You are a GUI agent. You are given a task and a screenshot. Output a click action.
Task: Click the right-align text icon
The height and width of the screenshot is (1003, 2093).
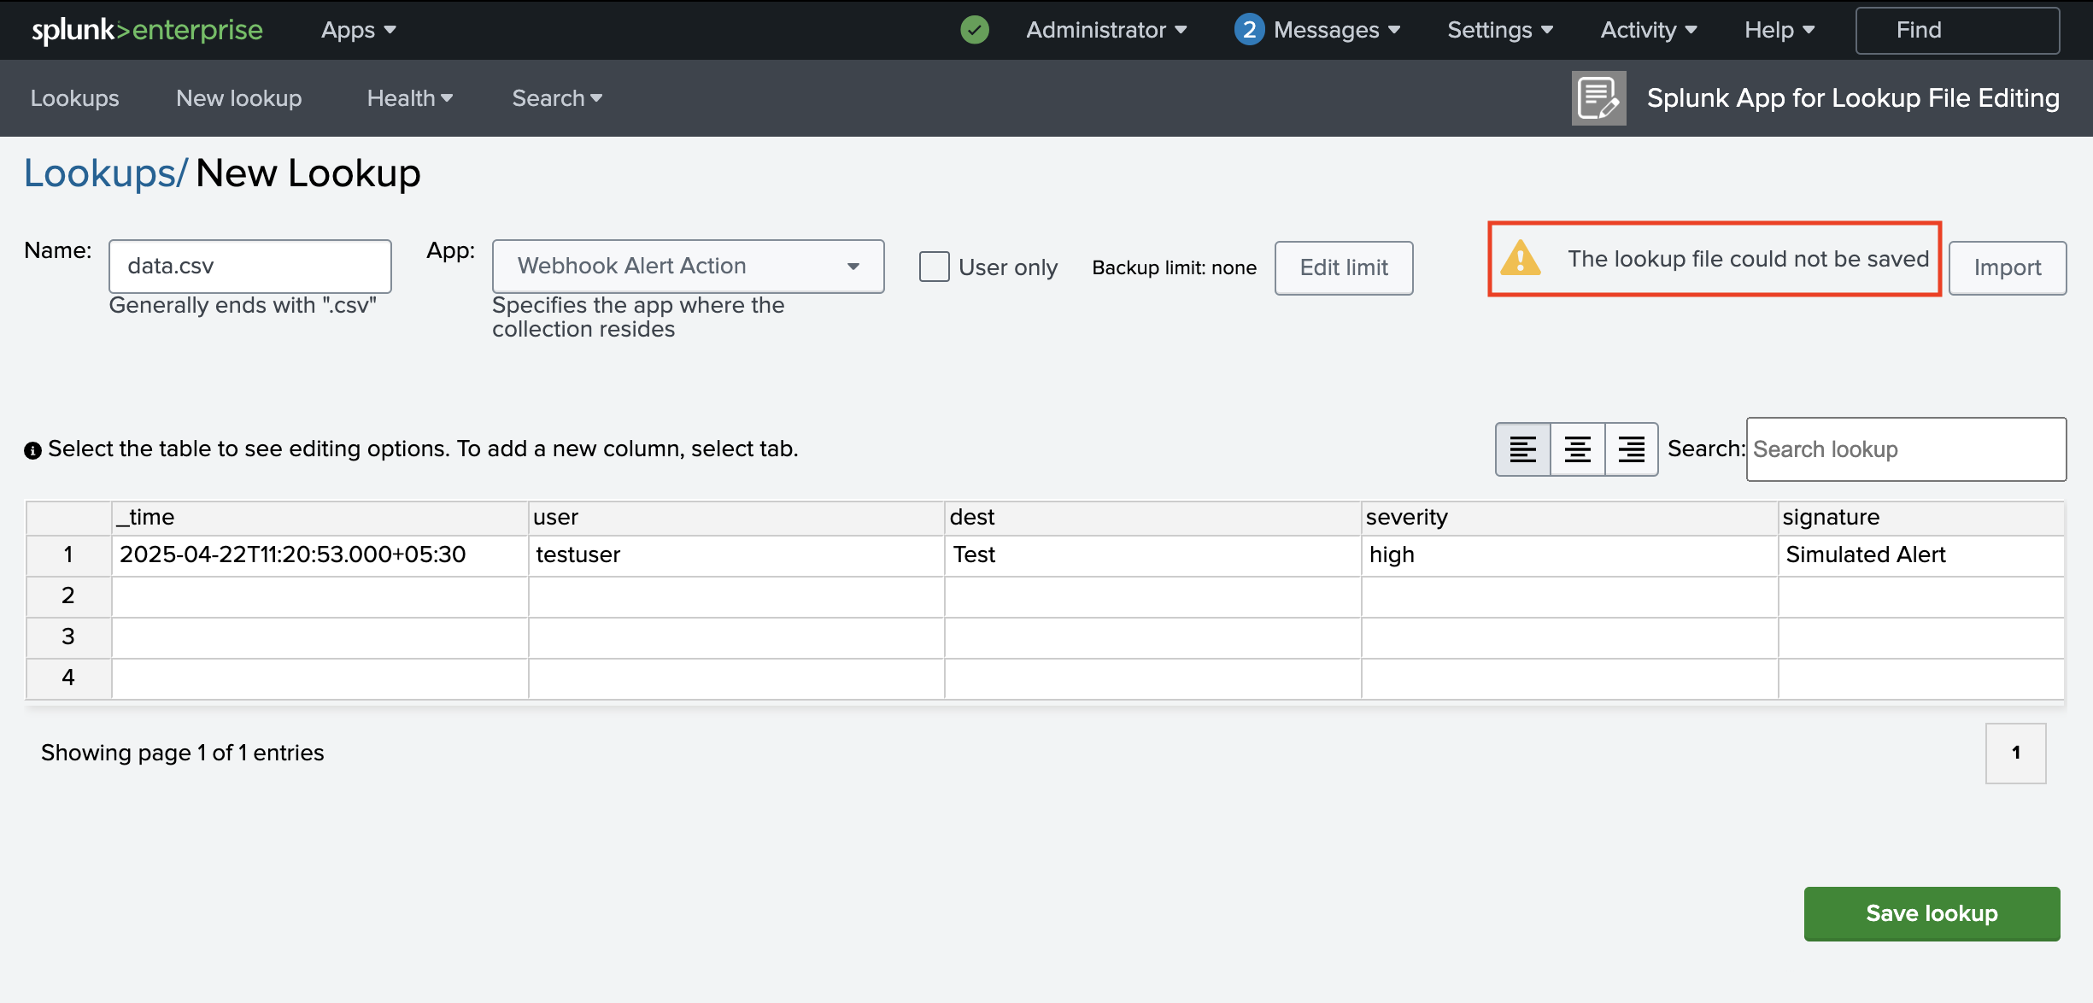point(1631,449)
